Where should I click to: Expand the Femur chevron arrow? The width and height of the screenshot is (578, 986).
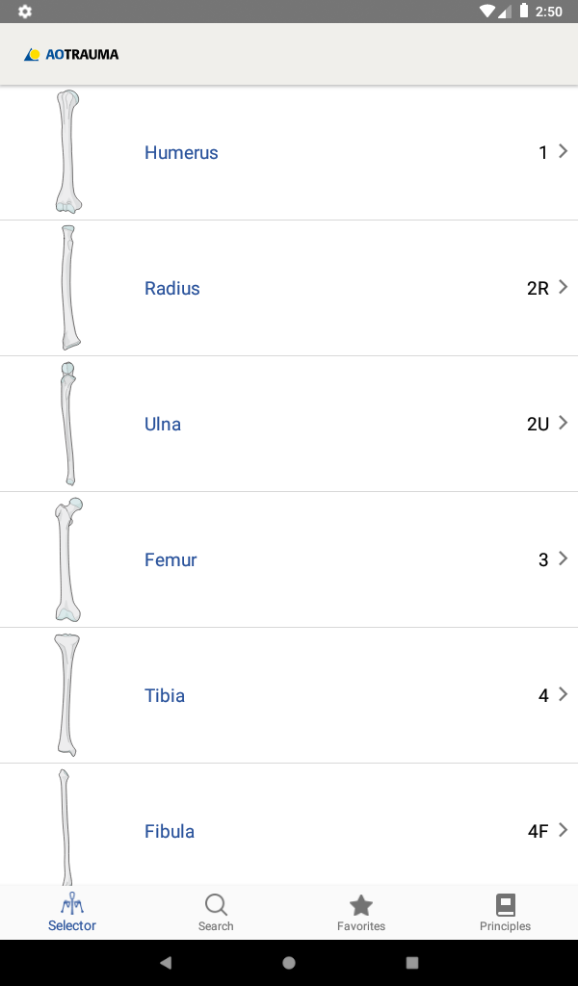point(563,558)
